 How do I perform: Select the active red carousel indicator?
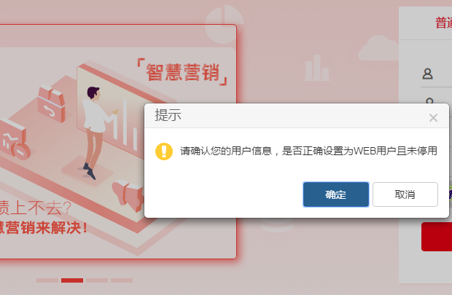pos(72,280)
